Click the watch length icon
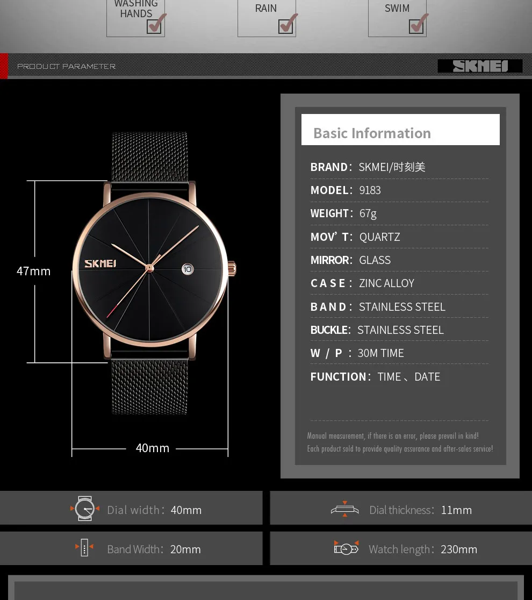This screenshot has height=600, width=532. (346, 548)
